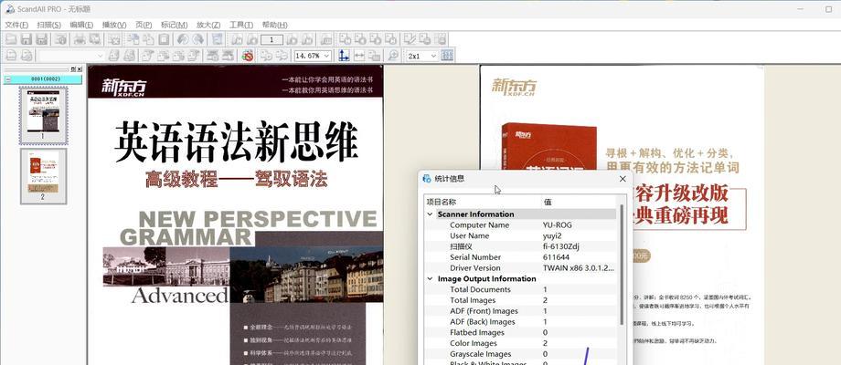This screenshot has width=841, height=365.
Task: Select the Computer Name row
Action: 520,224
